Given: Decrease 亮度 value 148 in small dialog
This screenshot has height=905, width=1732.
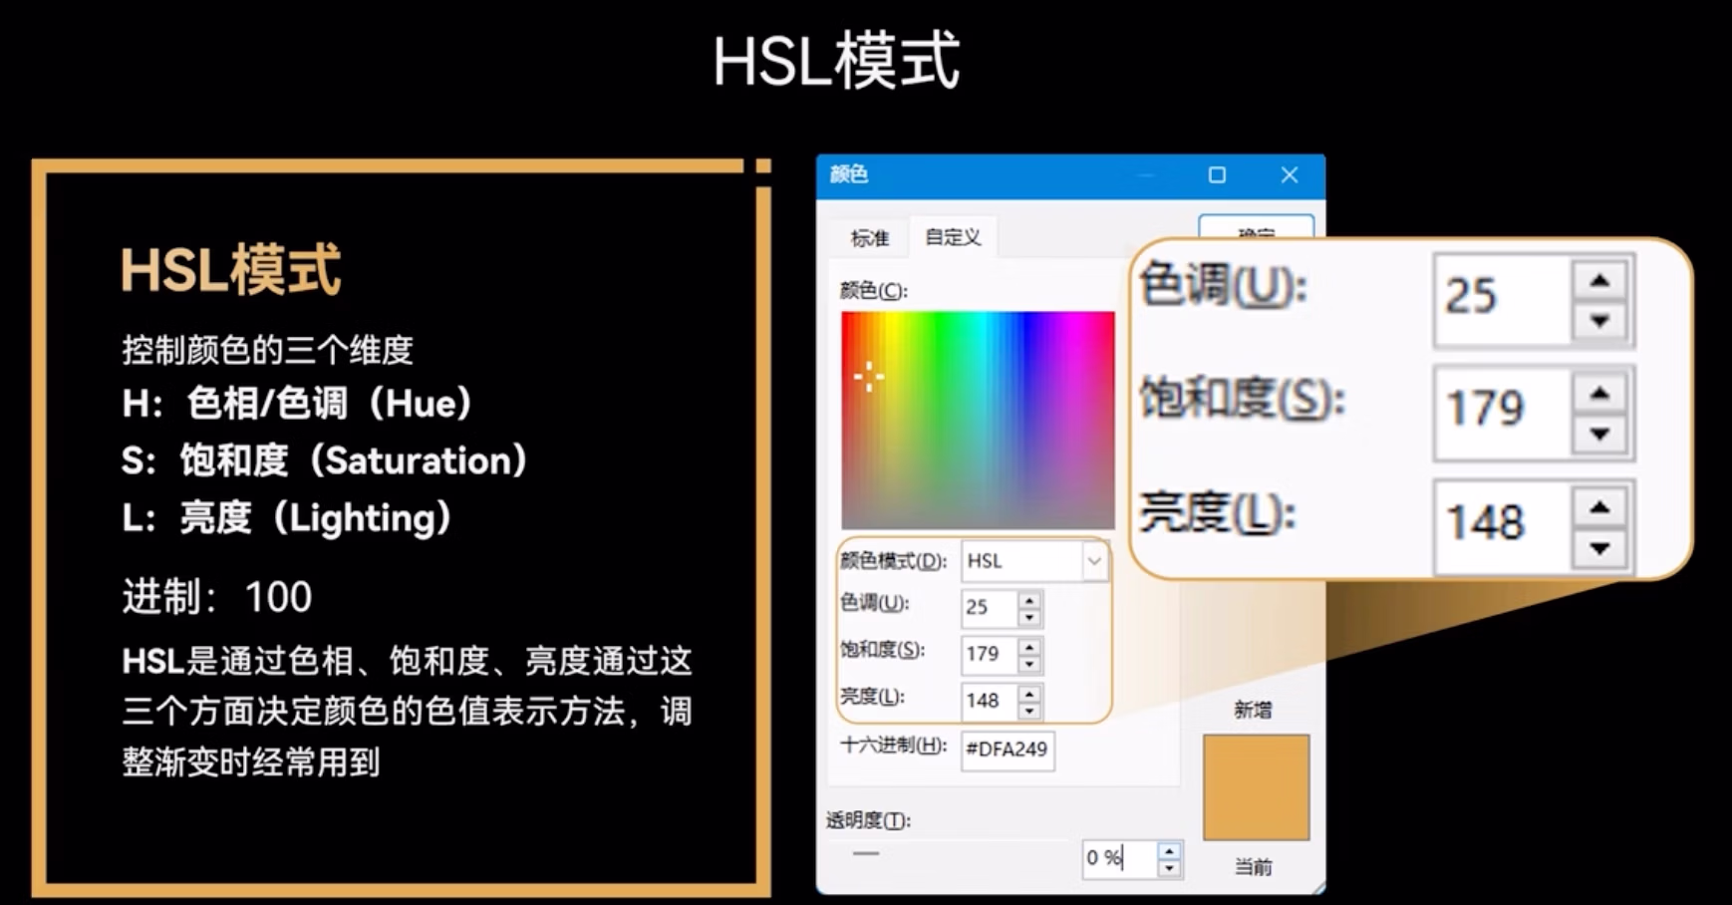Looking at the screenshot, I should click(x=1029, y=711).
